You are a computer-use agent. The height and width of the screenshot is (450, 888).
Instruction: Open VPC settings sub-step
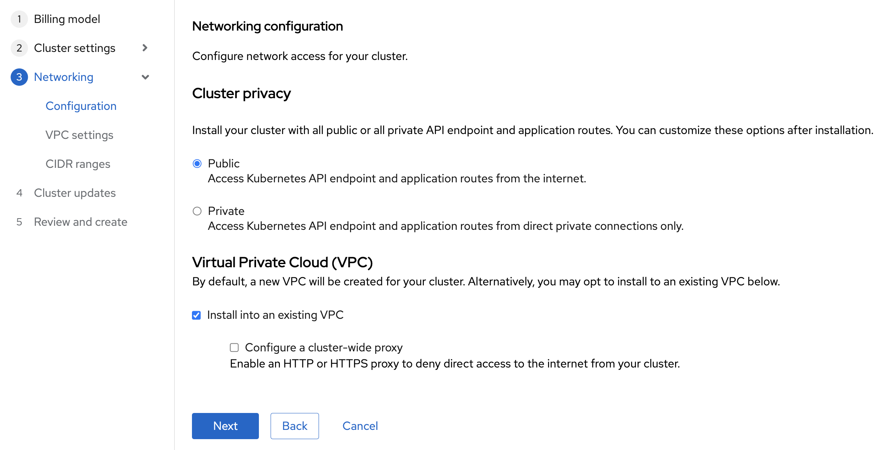pos(79,135)
